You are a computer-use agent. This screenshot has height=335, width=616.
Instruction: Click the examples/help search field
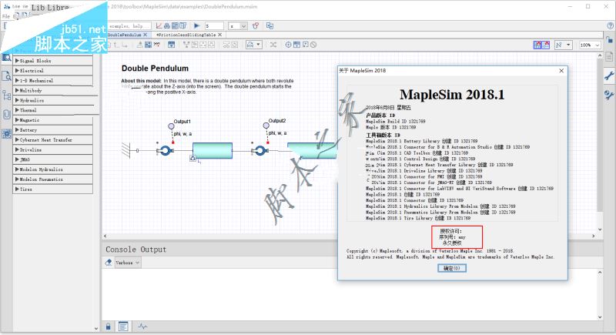[129, 26]
